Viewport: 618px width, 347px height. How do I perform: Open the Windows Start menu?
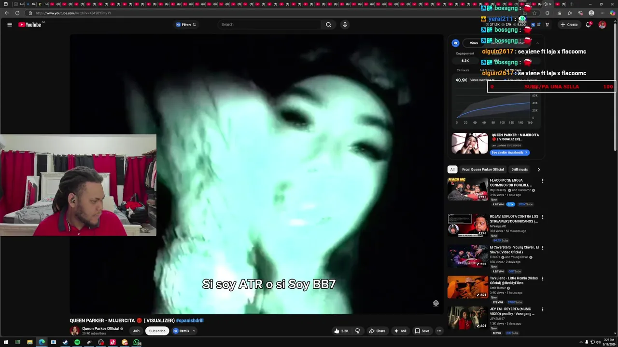point(6,343)
